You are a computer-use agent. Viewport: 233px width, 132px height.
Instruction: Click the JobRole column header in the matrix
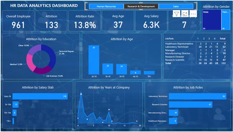coord(169,38)
